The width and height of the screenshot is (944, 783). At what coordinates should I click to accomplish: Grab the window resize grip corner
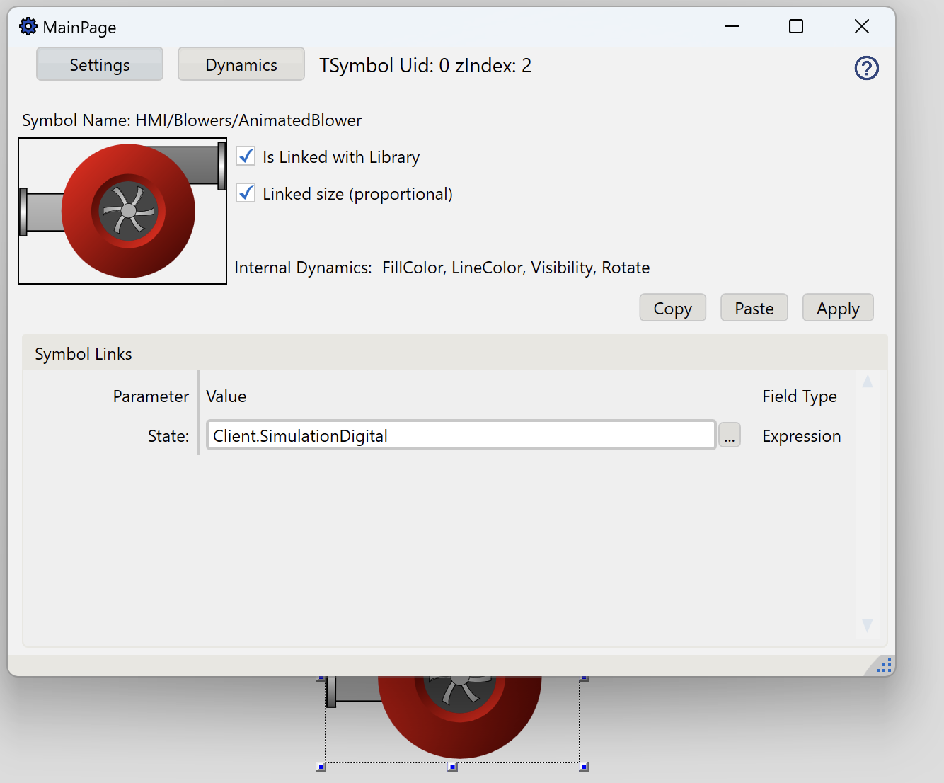click(883, 665)
